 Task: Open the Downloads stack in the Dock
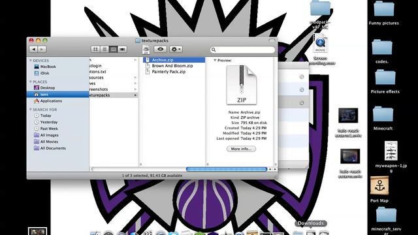(x=311, y=232)
